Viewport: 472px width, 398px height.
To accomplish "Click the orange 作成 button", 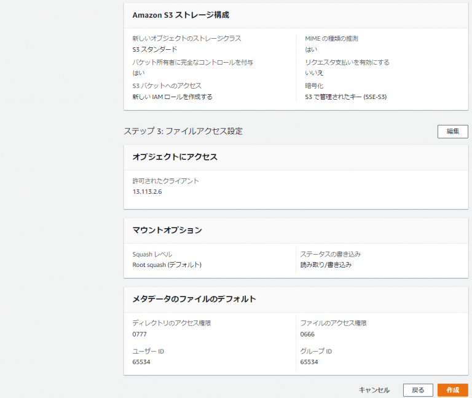I will point(452,390).
